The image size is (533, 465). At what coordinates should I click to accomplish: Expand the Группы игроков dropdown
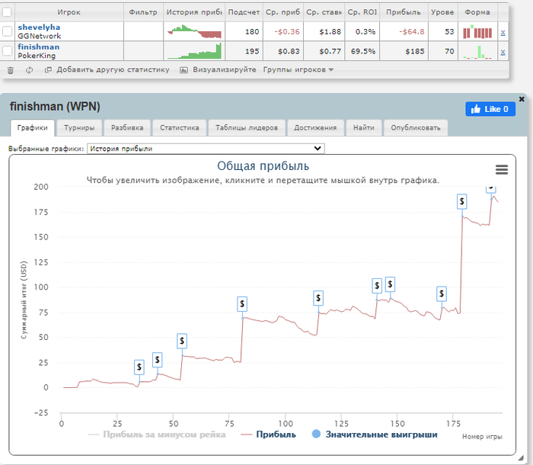coord(298,70)
